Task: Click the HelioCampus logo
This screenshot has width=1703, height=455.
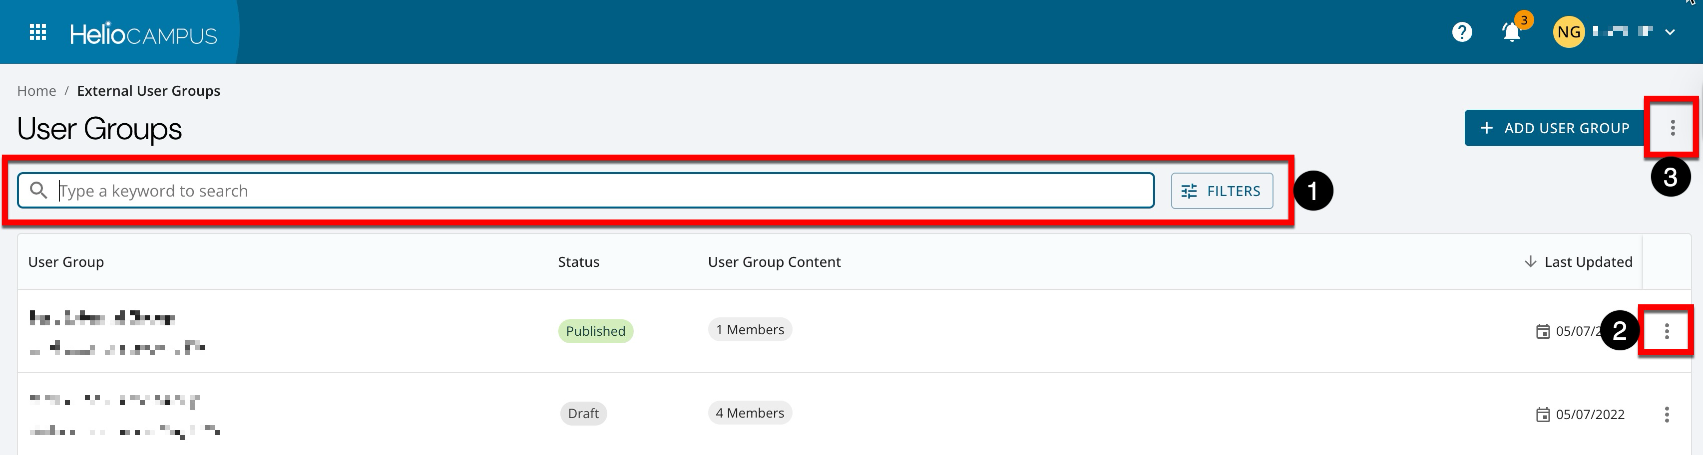Action: [x=143, y=34]
